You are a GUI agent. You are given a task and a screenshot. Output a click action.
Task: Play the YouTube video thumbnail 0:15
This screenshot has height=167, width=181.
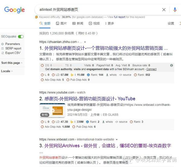coord(52,110)
